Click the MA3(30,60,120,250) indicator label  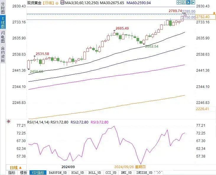pyautogui.click(x=82, y=3)
